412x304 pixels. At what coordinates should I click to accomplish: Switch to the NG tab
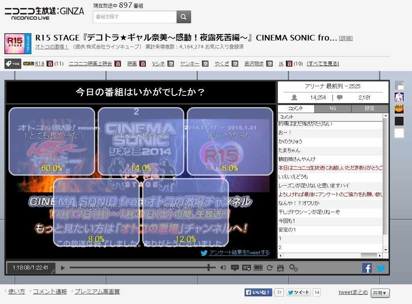pyautogui.click(x=332, y=108)
